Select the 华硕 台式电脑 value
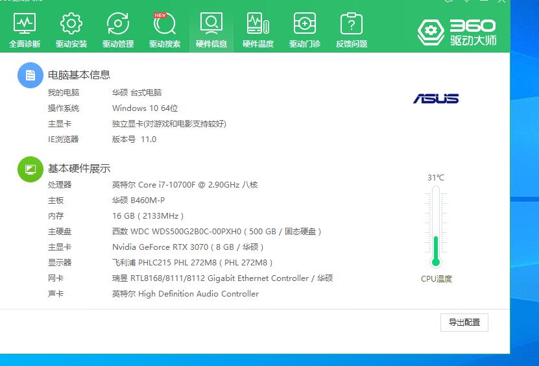The width and height of the screenshot is (539, 366). (137, 93)
